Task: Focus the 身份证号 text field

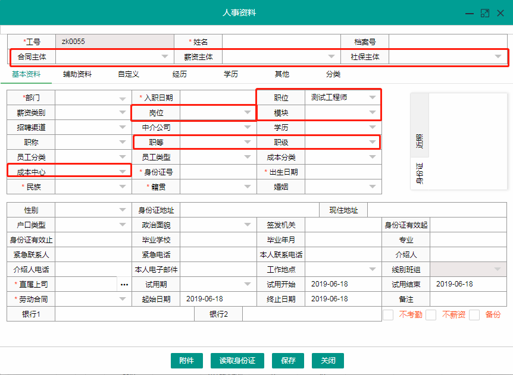Action: pos(218,172)
